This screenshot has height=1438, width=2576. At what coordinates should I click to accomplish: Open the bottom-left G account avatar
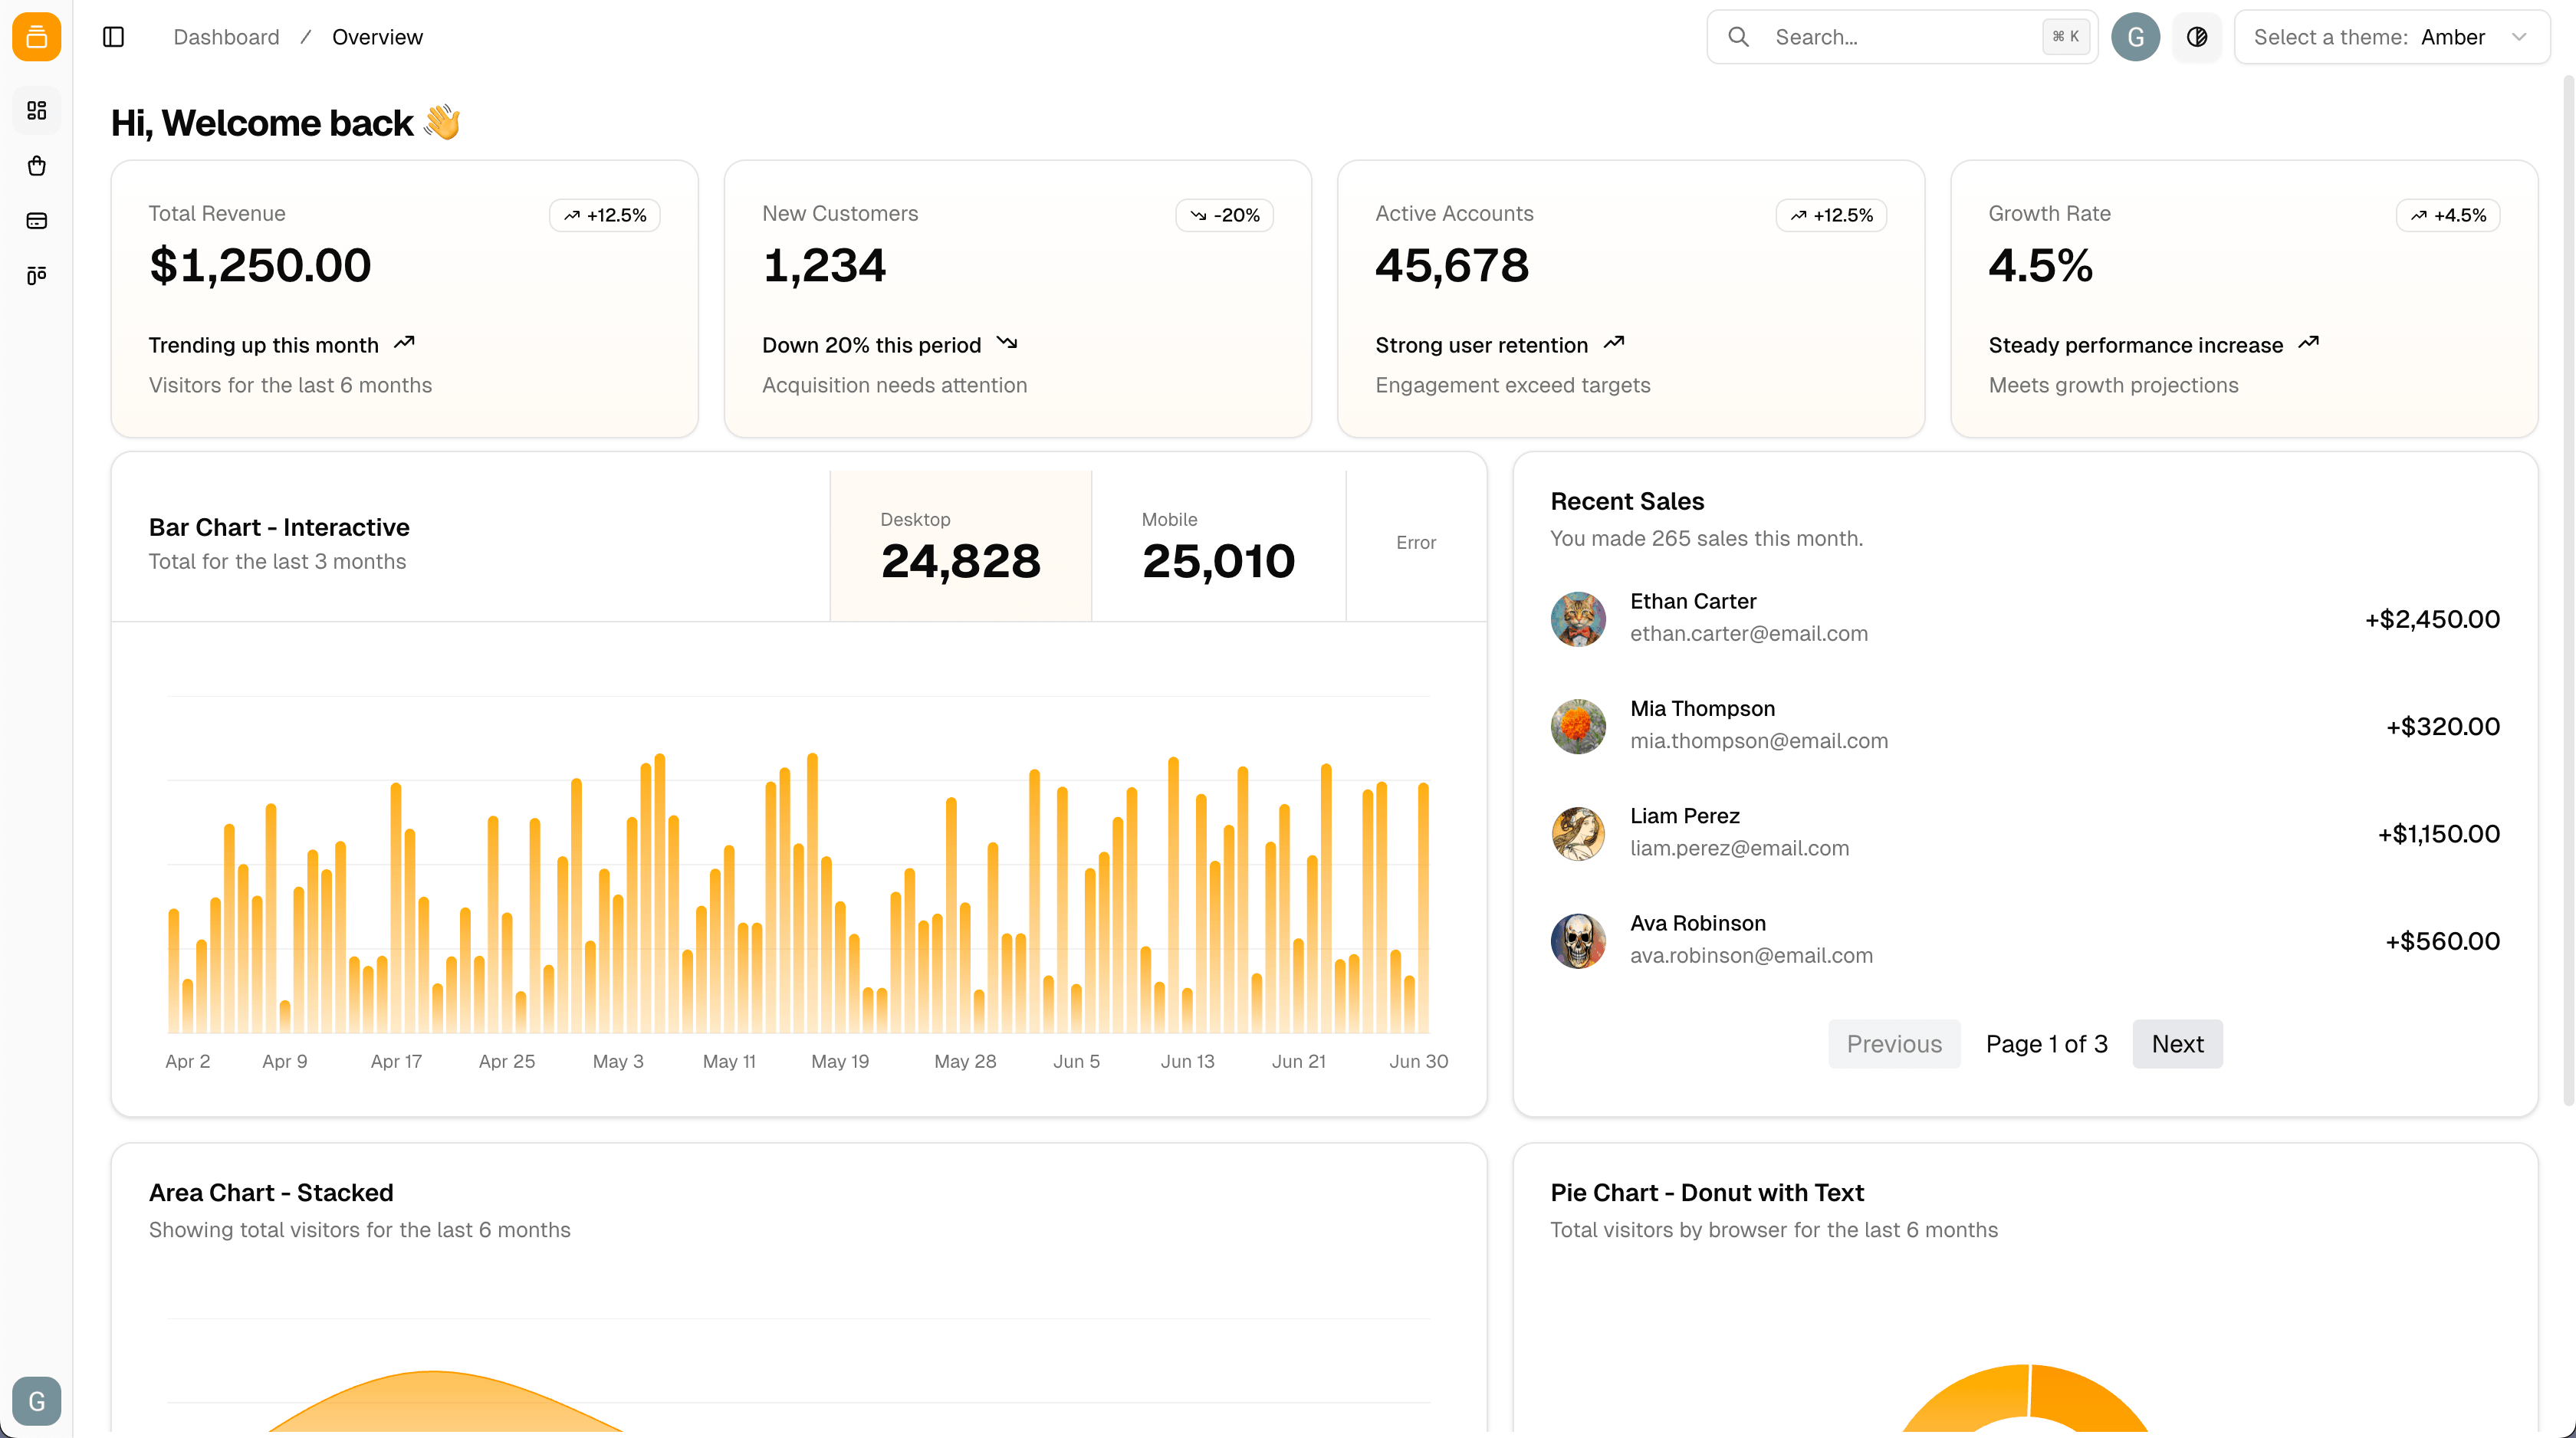(x=36, y=1400)
